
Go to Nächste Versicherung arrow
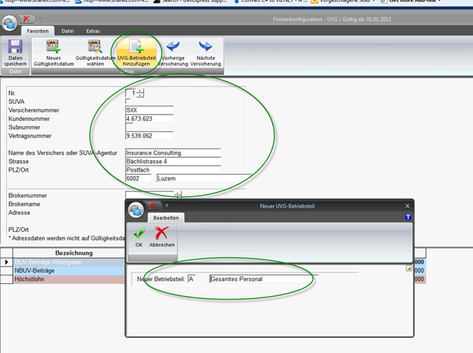pos(205,49)
